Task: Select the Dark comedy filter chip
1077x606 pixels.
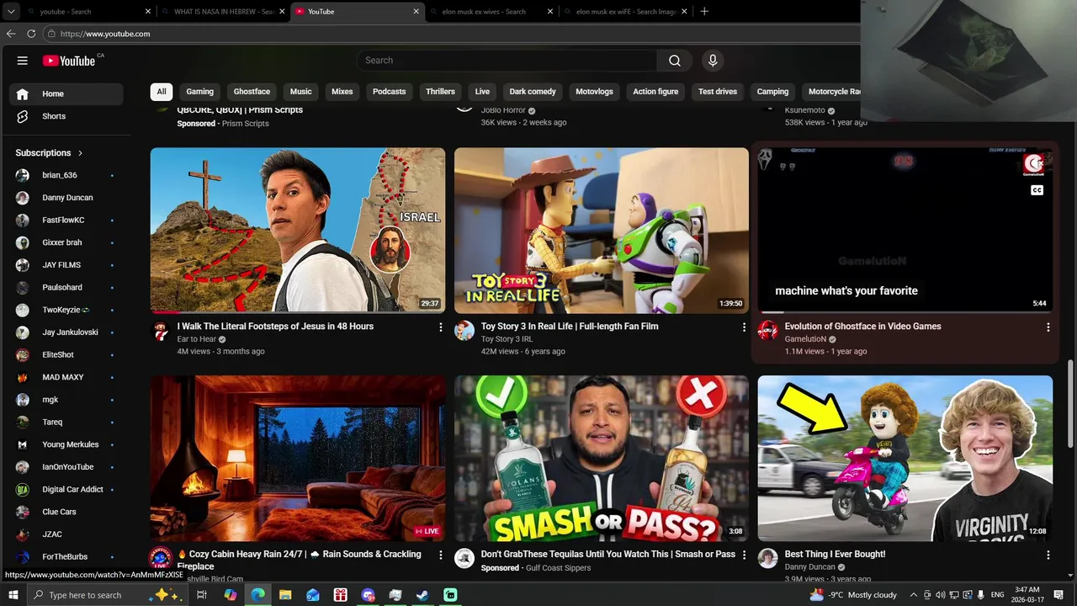Action: [533, 92]
